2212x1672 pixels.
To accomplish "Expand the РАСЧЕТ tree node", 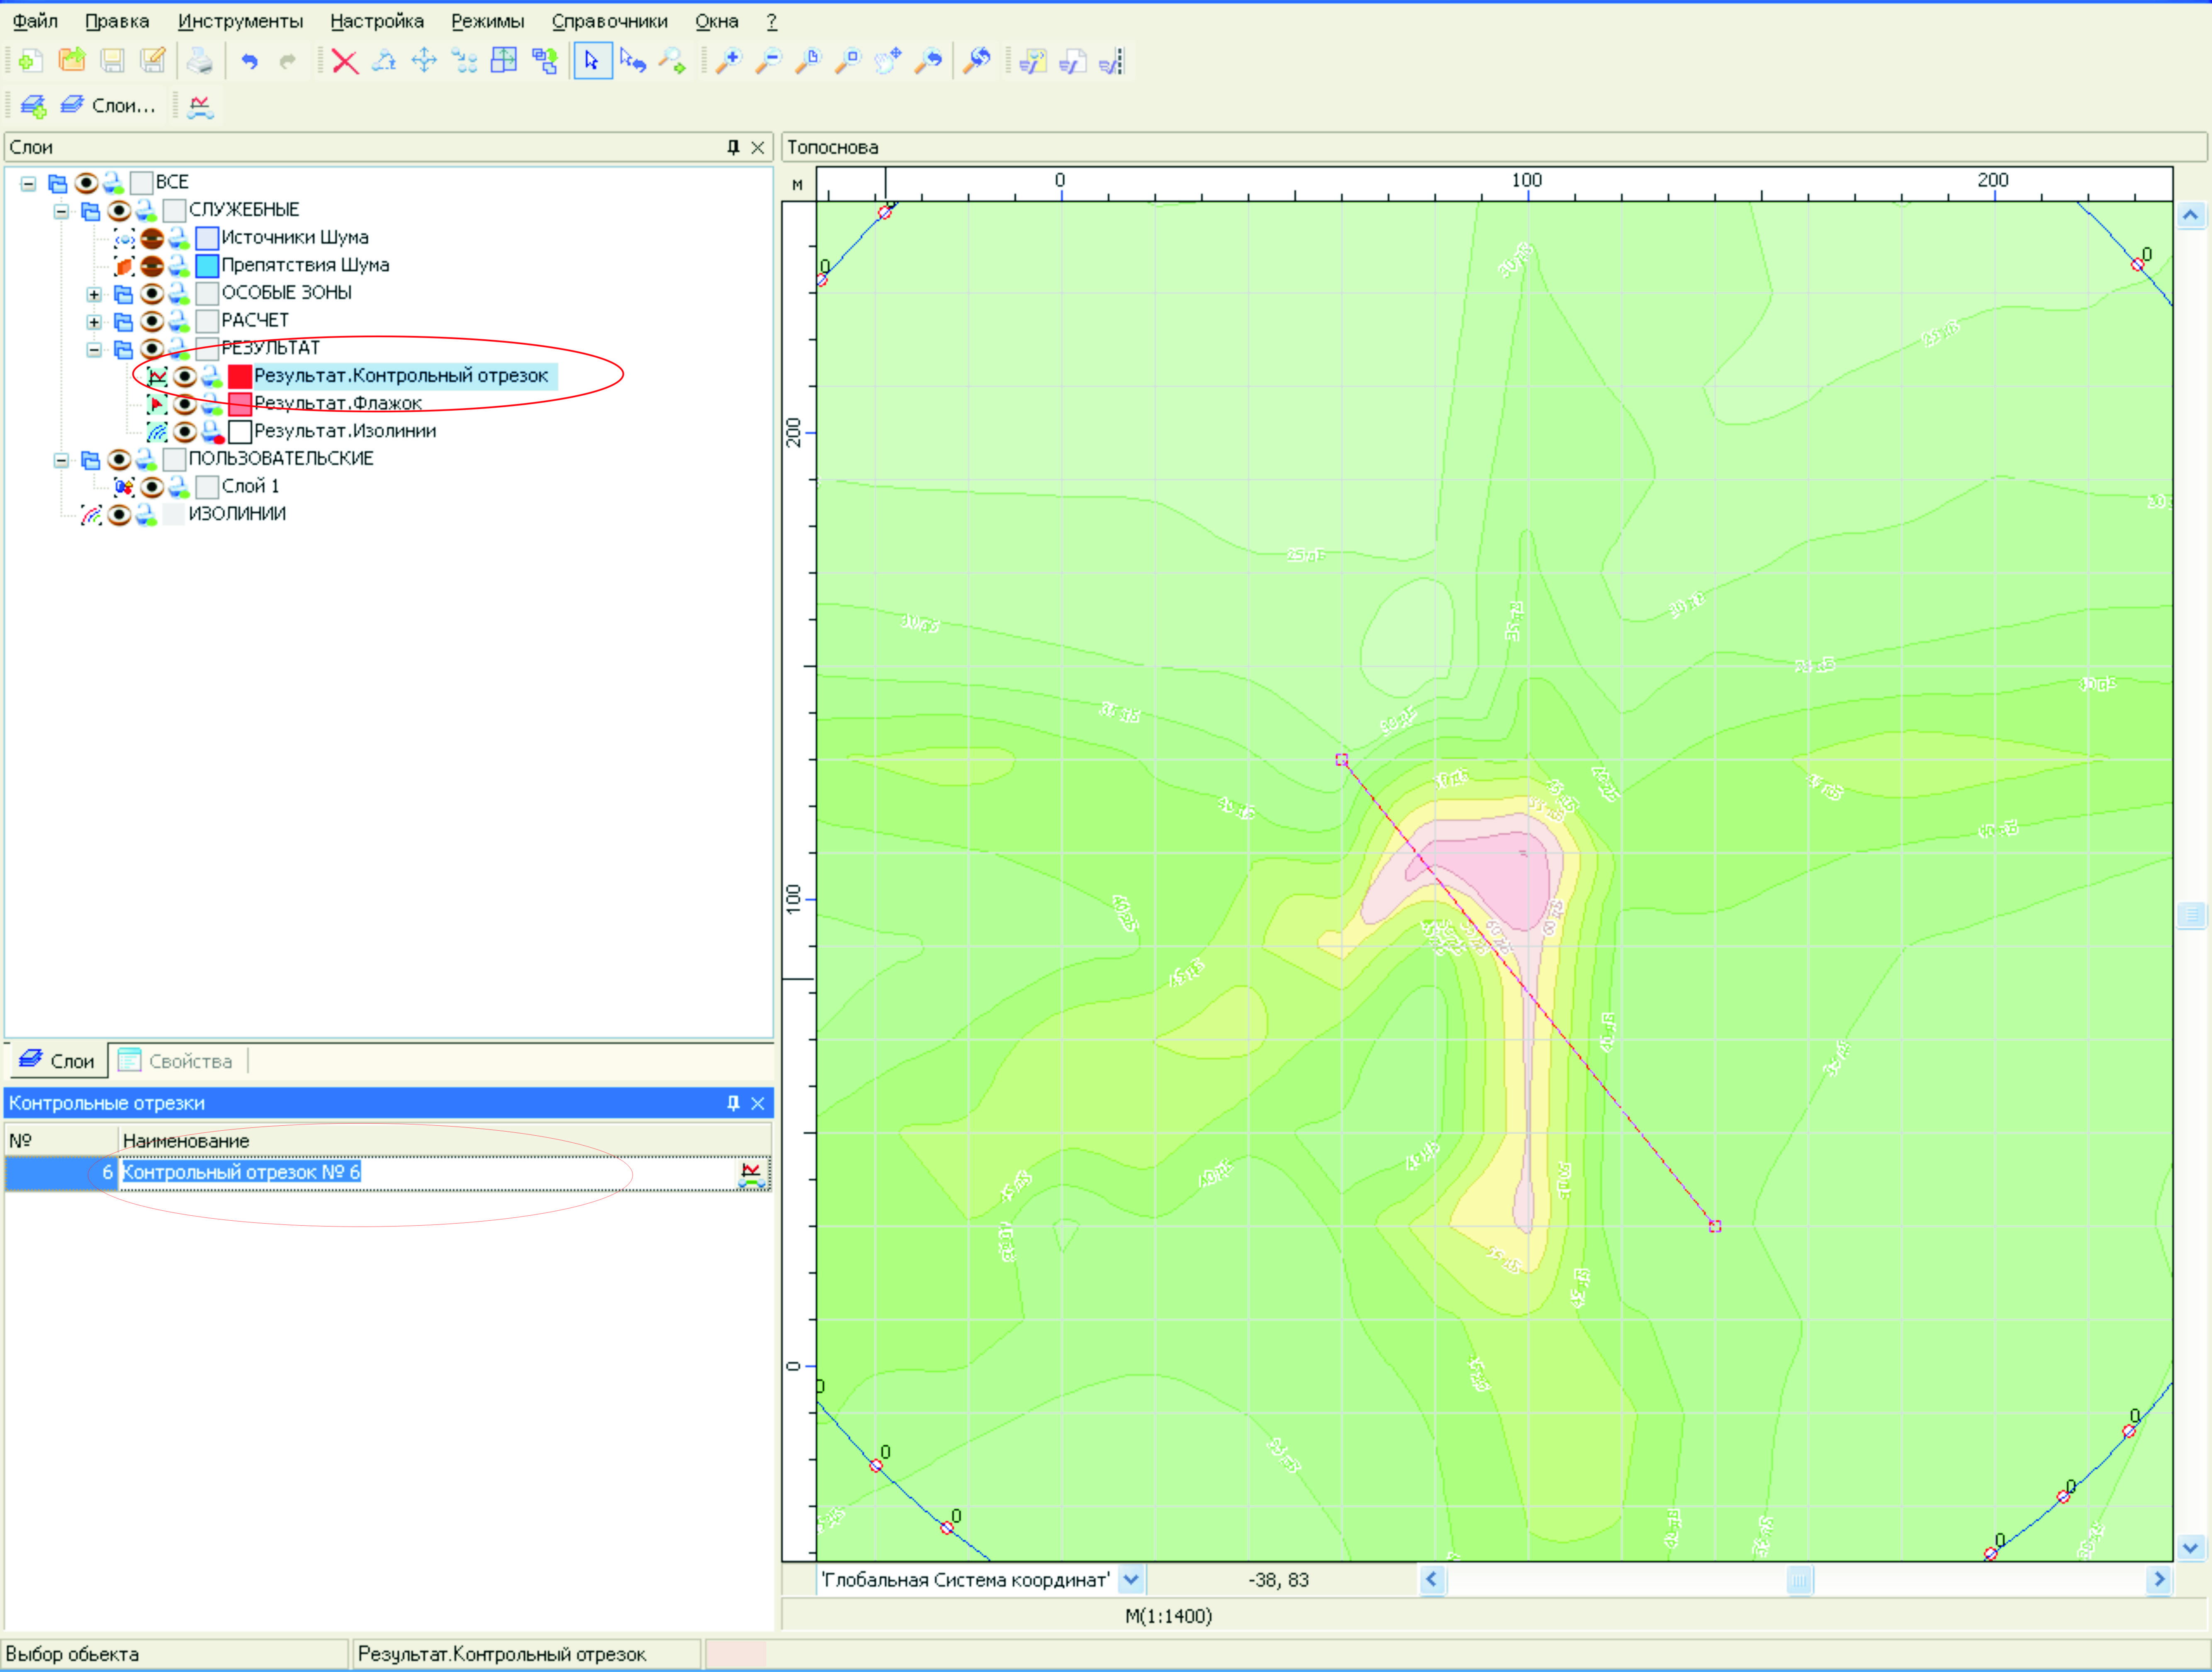I will pyautogui.click(x=94, y=322).
